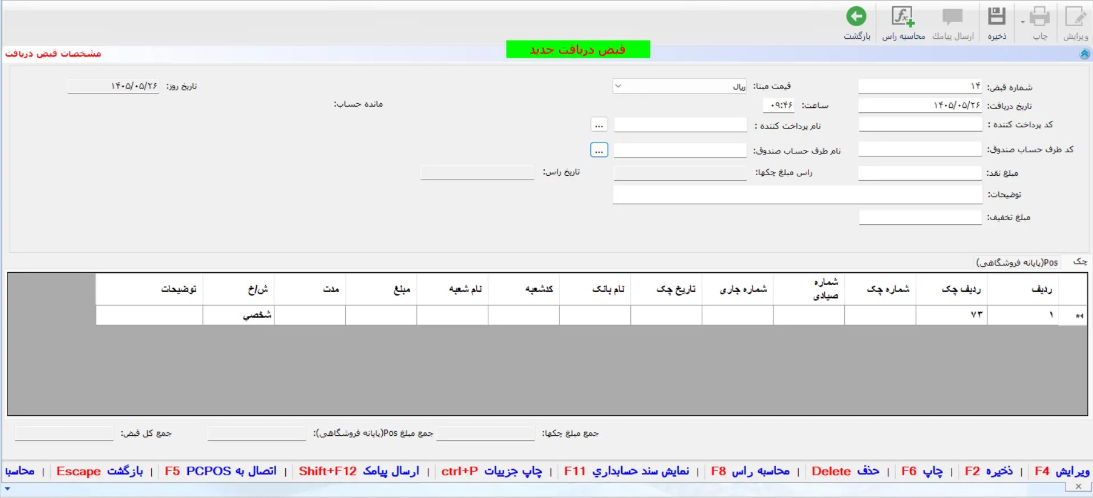Click the cash account name field

click(x=680, y=150)
